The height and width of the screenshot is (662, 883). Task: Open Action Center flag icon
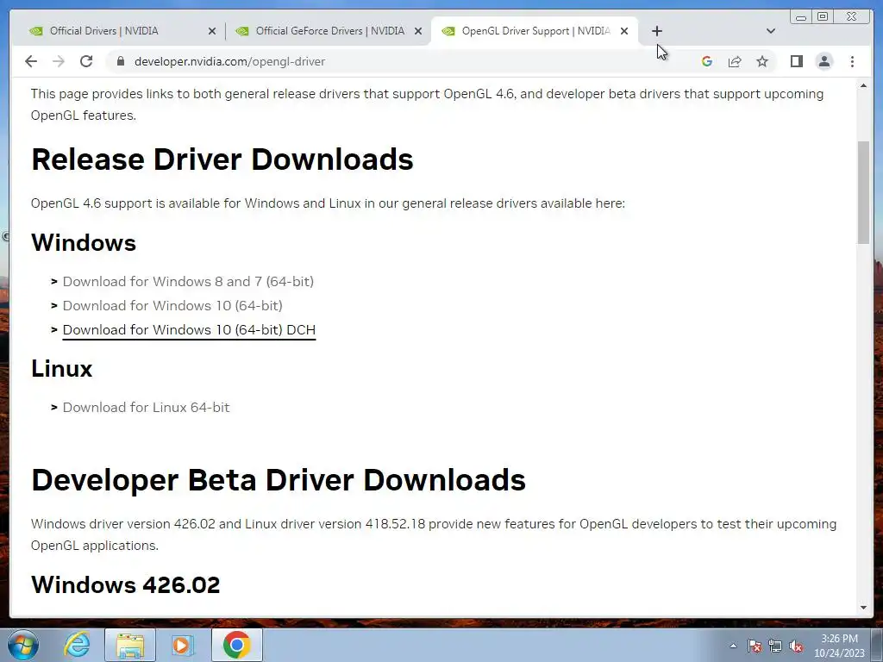coord(755,646)
